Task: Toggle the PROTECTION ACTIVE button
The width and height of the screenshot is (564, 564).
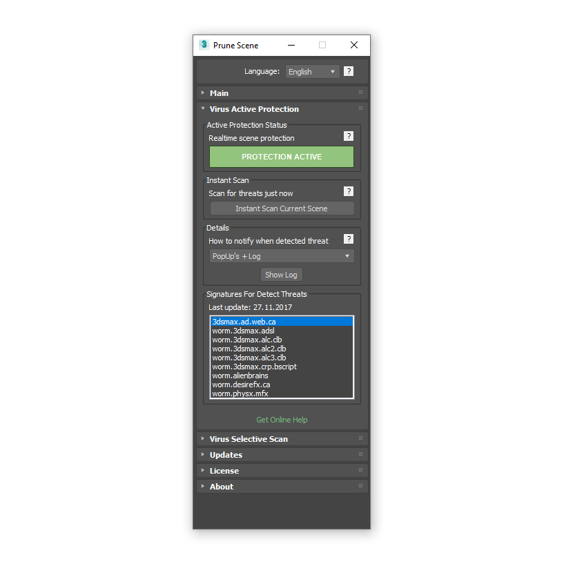Action: click(282, 157)
